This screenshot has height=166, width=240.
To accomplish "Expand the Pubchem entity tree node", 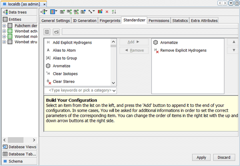I will [x=4, y=26].
